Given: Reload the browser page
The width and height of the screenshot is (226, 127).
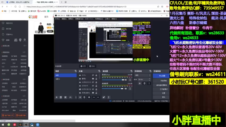Looking at the screenshot, I should (x=16, y=6).
